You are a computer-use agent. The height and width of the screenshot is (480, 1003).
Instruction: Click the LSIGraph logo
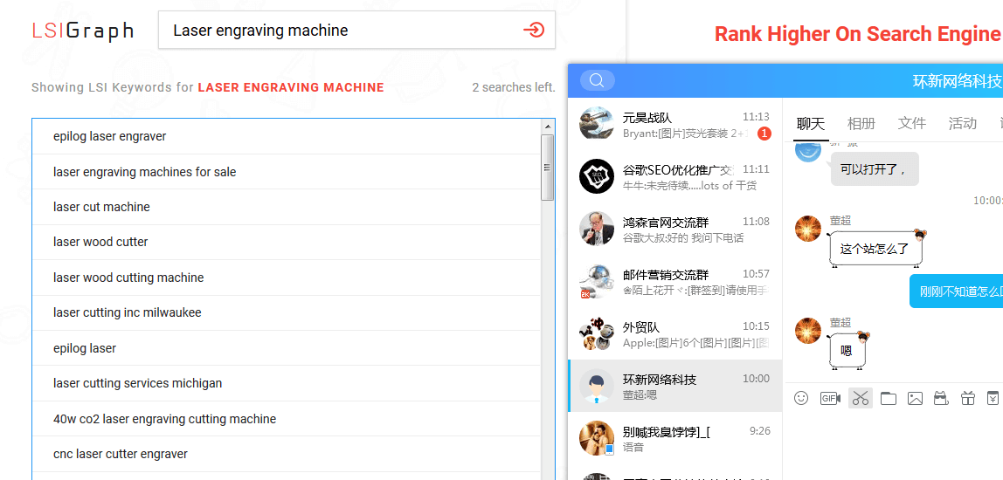click(x=82, y=31)
